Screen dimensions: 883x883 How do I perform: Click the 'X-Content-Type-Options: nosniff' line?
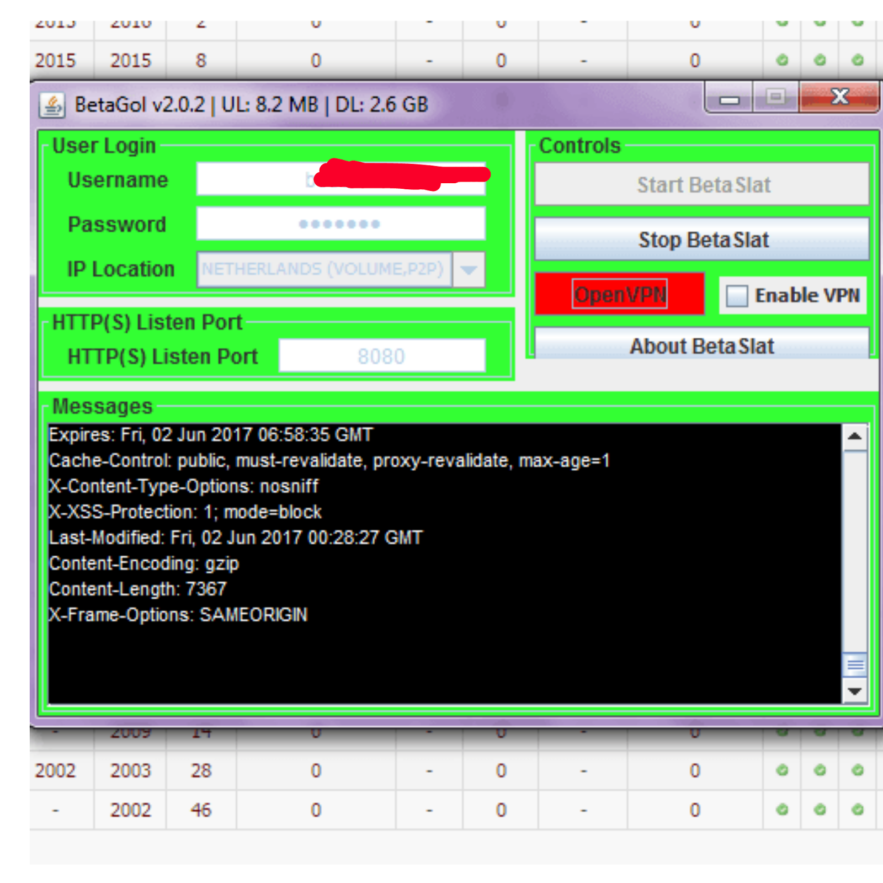183,486
